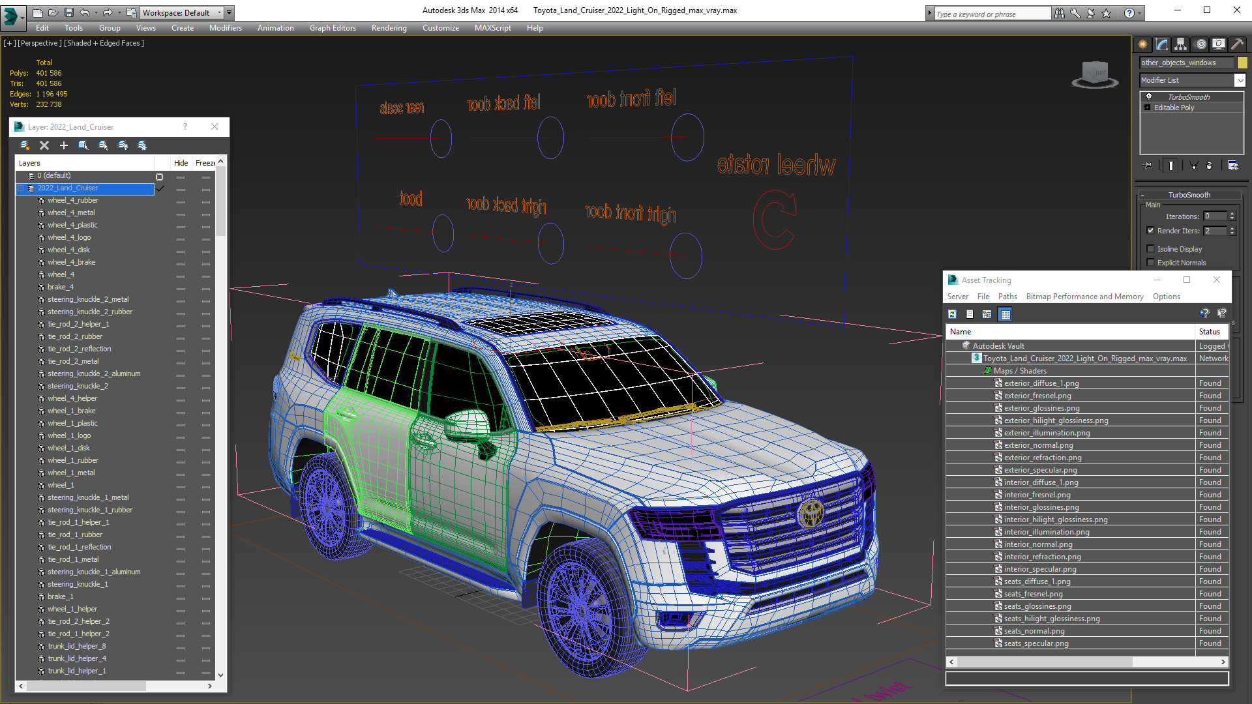Viewport: 1252px width, 704px height.
Task: Click the table view icon in Asset Tracking
Action: pyautogui.click(x=1006, y=314)
